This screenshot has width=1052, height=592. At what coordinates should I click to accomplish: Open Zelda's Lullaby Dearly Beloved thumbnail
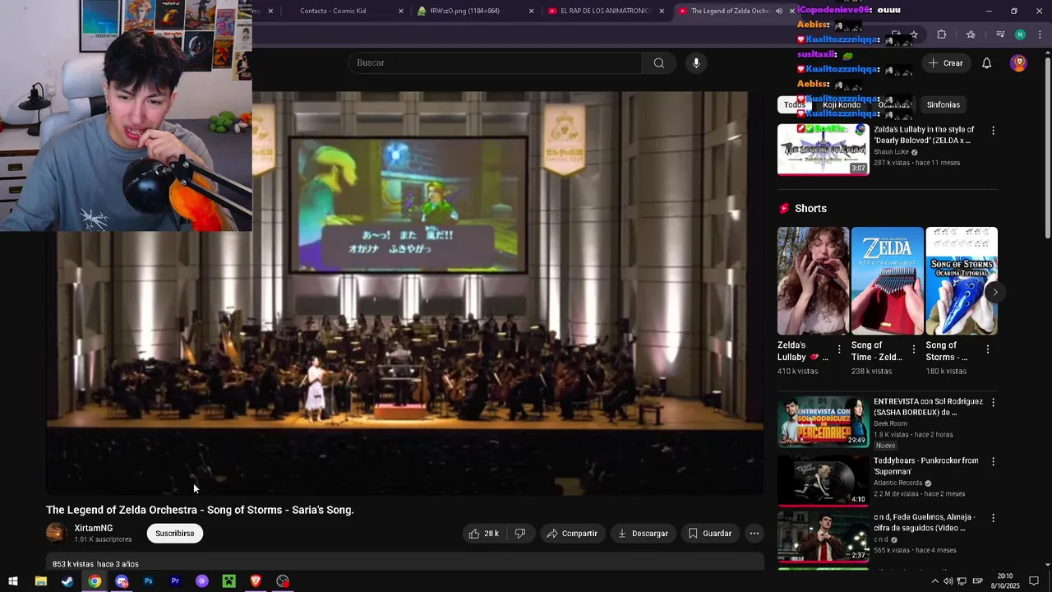[823, 150]
